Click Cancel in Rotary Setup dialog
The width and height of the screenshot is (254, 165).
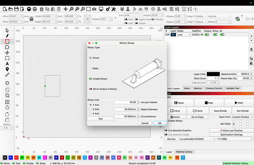(145, 123)
